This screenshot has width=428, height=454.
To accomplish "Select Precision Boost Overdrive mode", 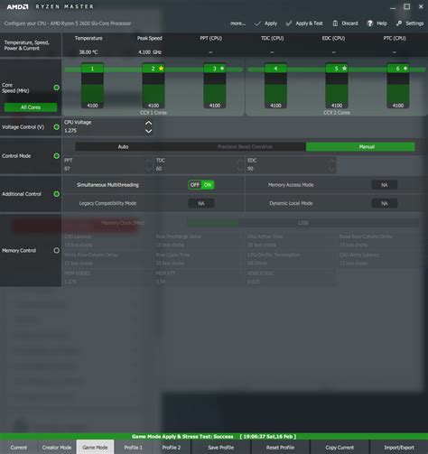I will [x=245, y=147].
